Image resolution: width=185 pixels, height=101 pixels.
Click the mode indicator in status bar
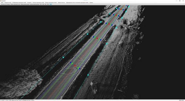(181, 100)
